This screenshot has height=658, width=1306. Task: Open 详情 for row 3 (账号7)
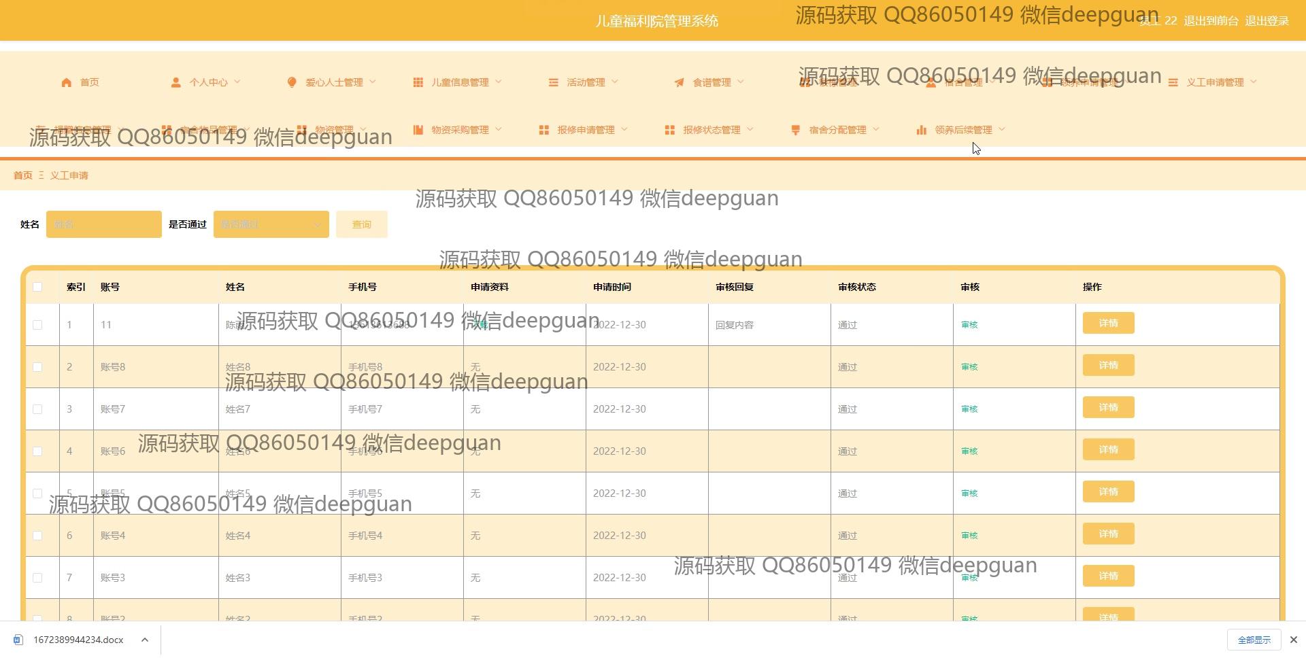point(1108,408)
